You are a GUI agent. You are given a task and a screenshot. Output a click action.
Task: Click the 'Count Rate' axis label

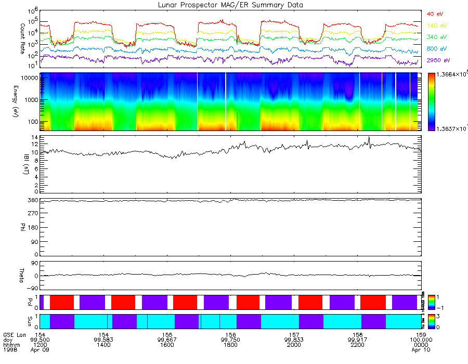[x=22, y=38]
